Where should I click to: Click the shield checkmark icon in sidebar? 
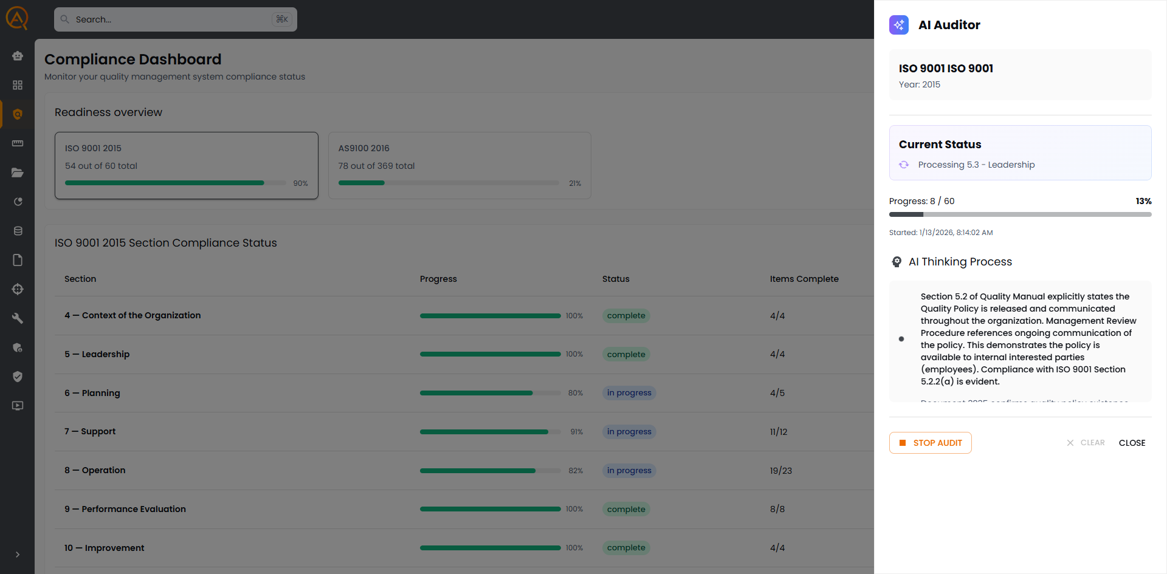tap(18, 377)
